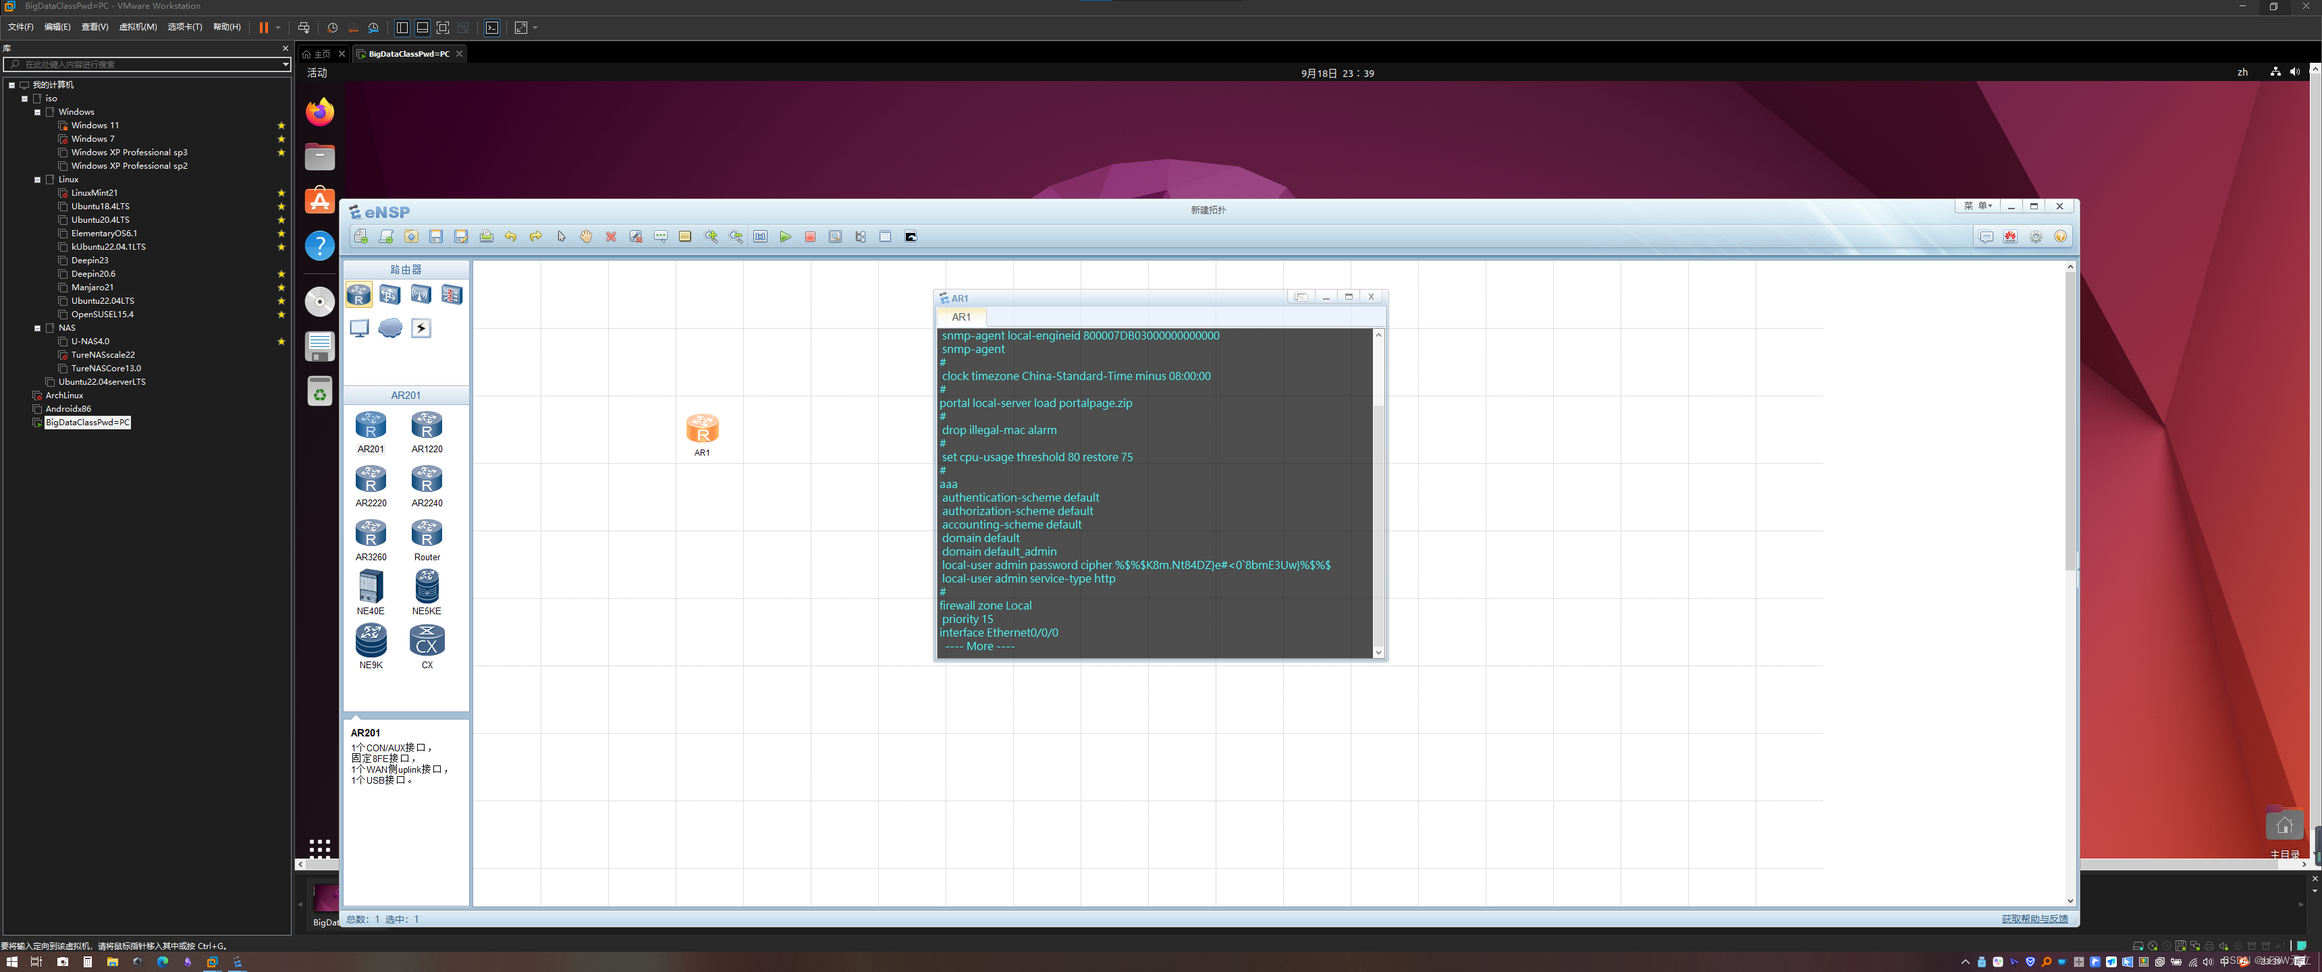Click the 获取帮助与反馈 link
This screenshot has width=2322, height=972.
[x=2034, y=919]
